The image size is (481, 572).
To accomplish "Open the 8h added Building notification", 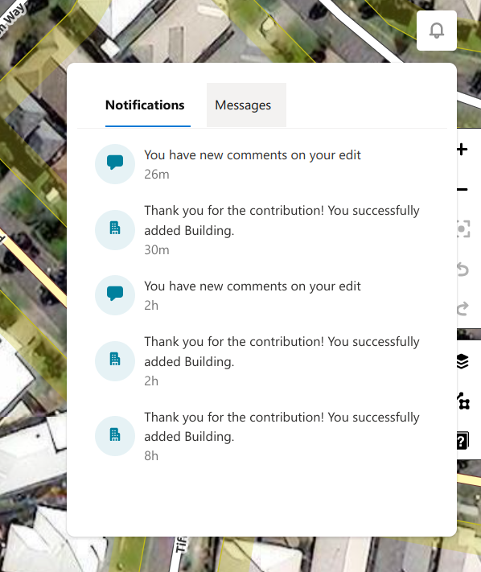I will [262, 436].
